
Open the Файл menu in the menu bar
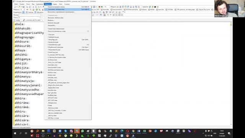pos(16,4)
